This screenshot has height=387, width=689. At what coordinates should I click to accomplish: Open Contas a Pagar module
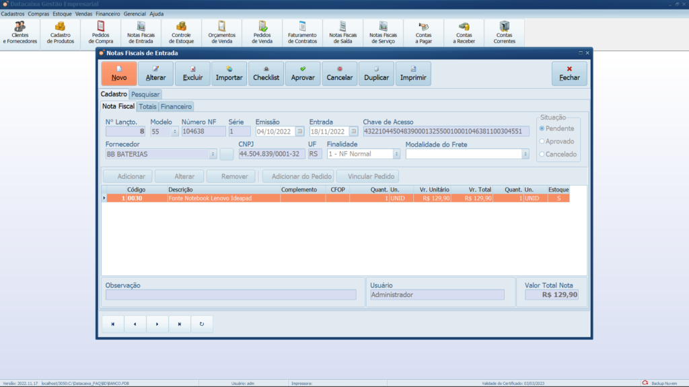[x=424, y=32]
